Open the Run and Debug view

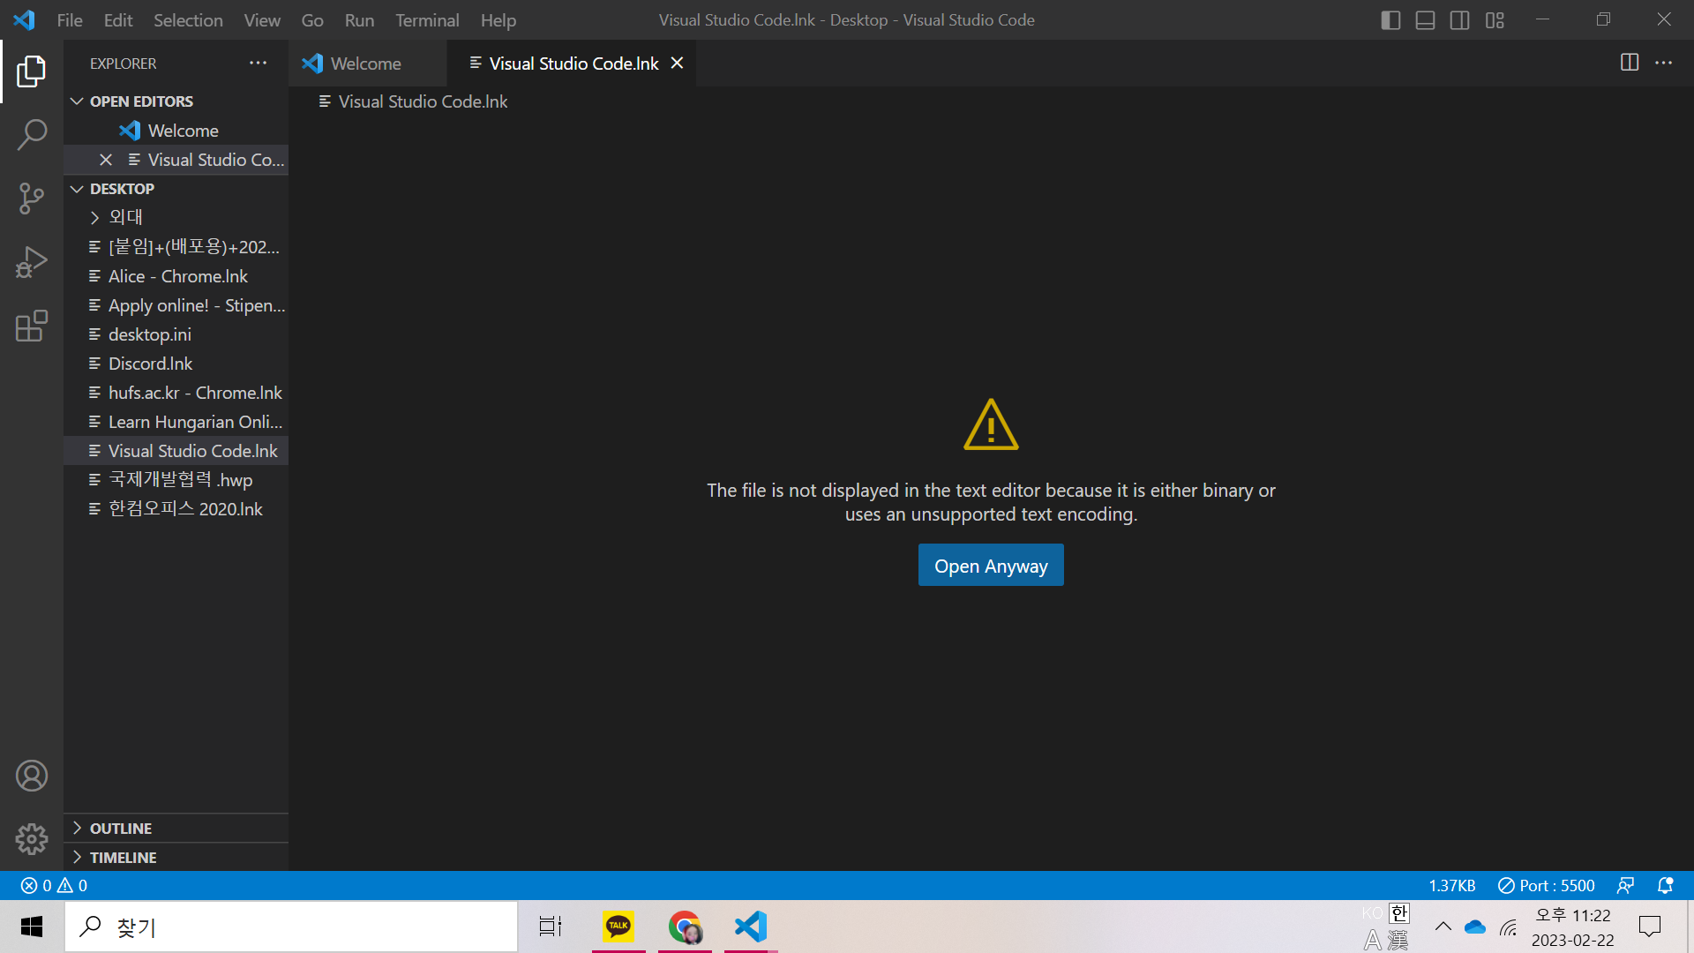tap(32, 262)
